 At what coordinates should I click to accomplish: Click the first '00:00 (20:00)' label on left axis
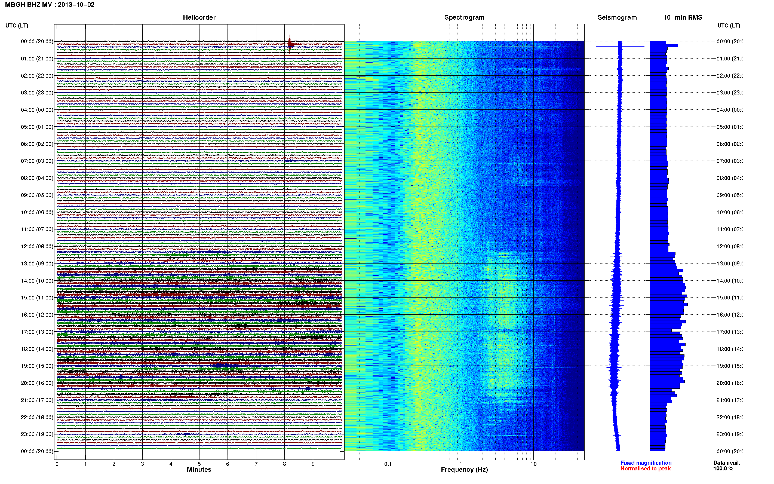tap(37, 42)
